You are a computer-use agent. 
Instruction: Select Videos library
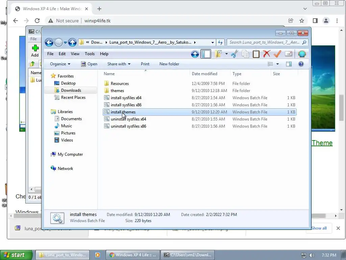click(x=67, y=140)
